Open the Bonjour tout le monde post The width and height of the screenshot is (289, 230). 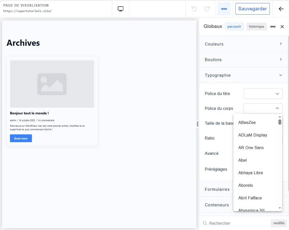tap(29, 113)
